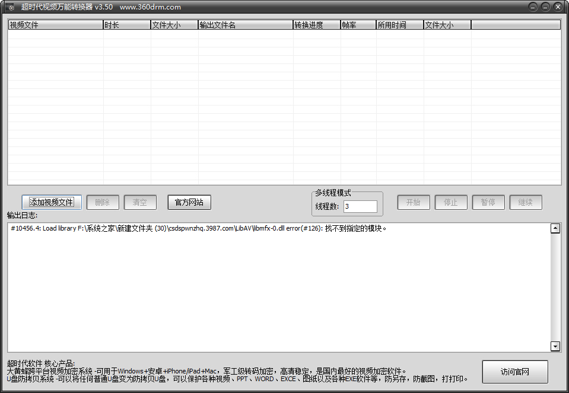This screenshot has width=569, height=393.
Task: Click the 继续 button
Action: [x=526, y=202]
